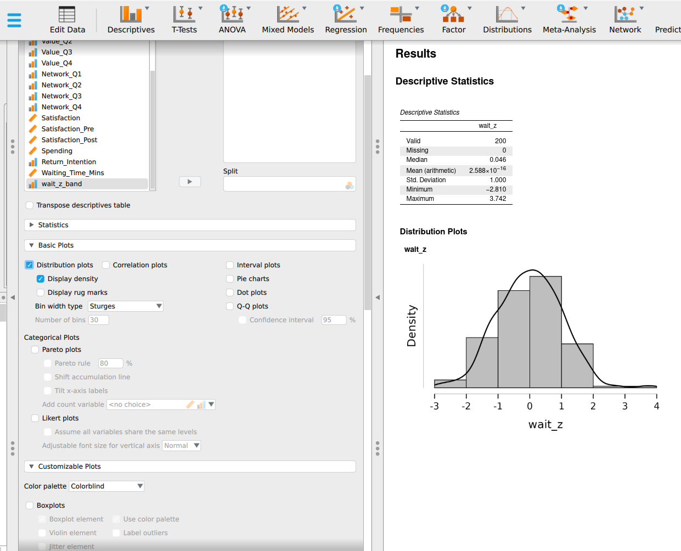Select the wait_z_band variable

point(87,184)
